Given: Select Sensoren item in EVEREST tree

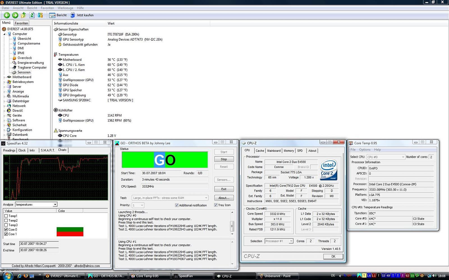Looking at the screenshot, I should 24,72.
